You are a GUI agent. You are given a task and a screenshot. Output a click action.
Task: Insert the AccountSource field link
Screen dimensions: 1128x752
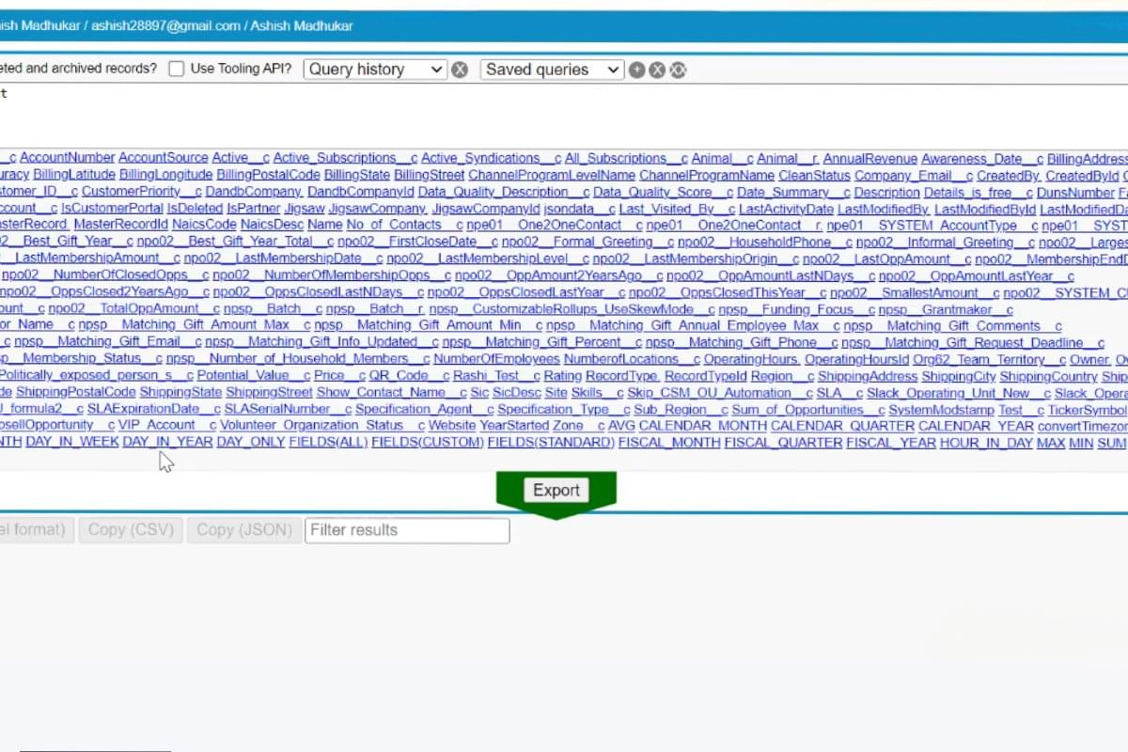(x=164, y=158)
